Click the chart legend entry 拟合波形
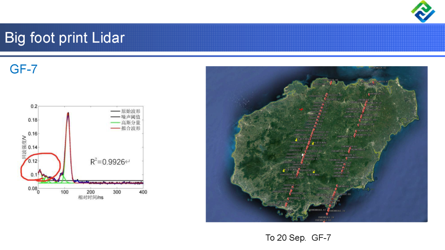 131,128
